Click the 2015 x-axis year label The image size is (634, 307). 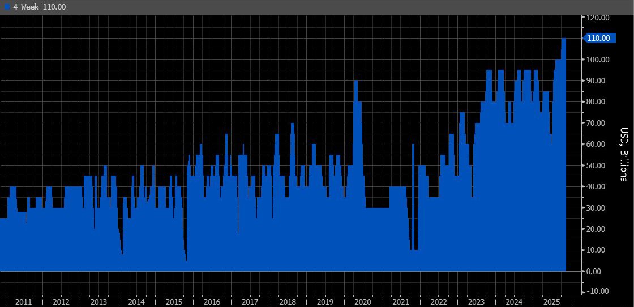coord(174,302)
